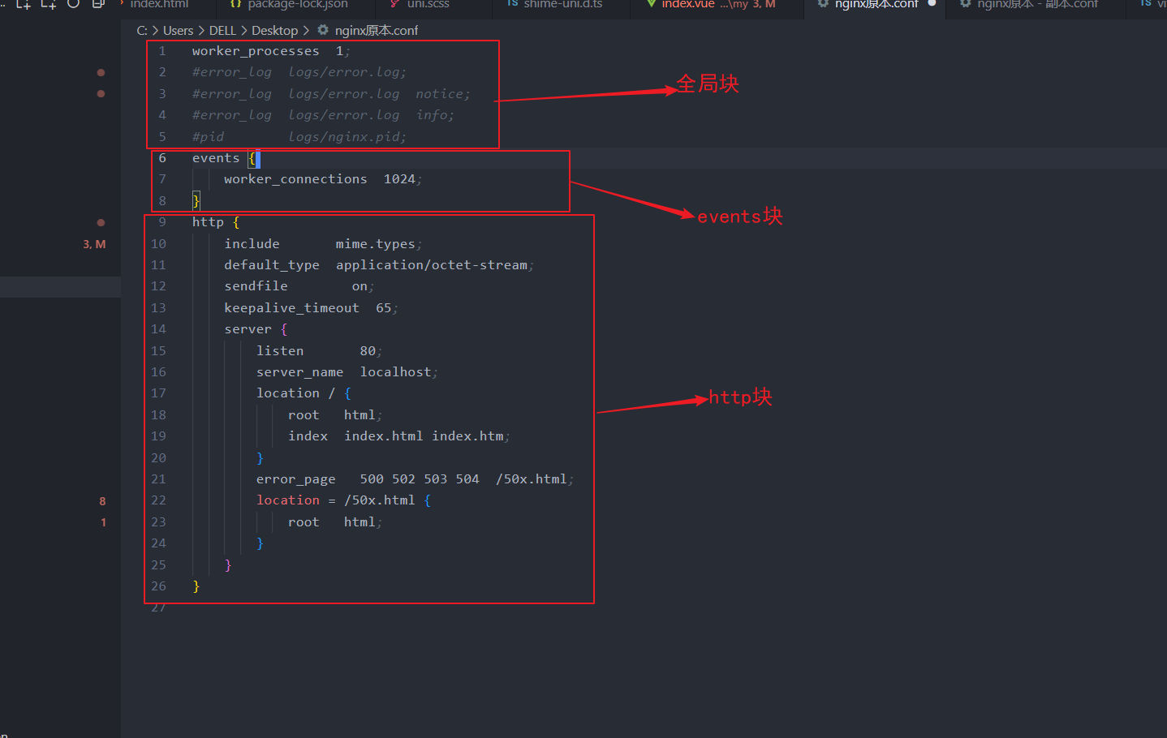Image resolution: width=1167 pixels, height=738 pixels.
Task: Click the unsaved dot on nginx原本.conf tab
Action: click(932, 3)
